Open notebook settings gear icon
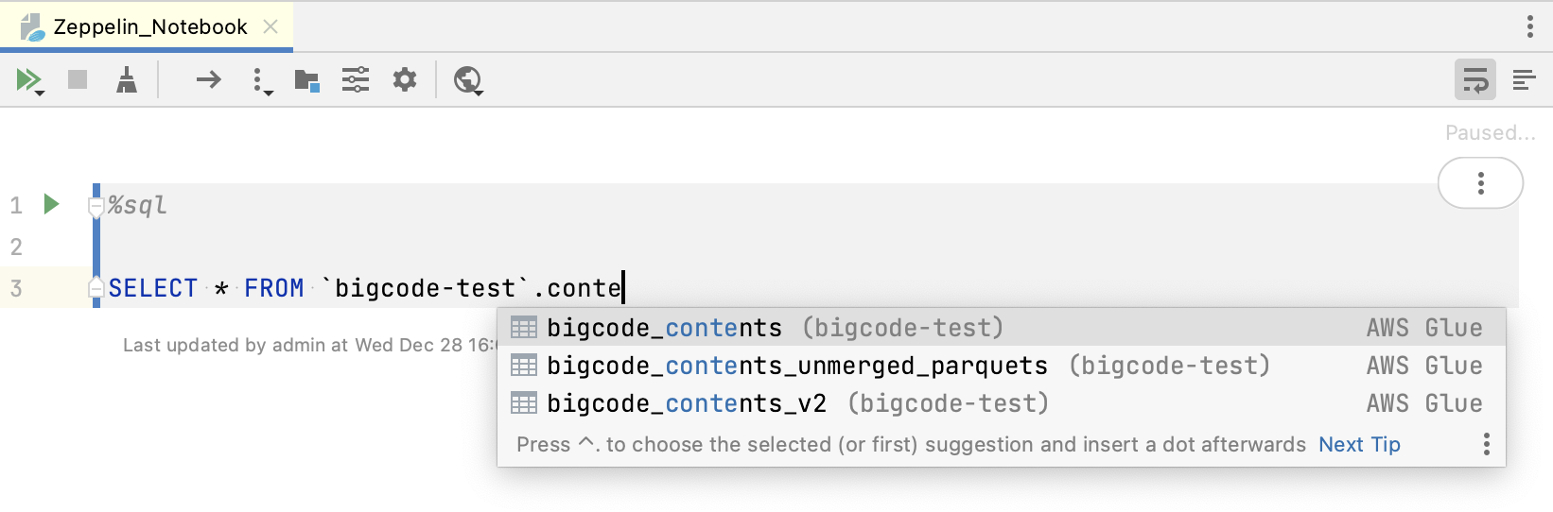Screen dimensions: 1553x512 click(405, 80)
